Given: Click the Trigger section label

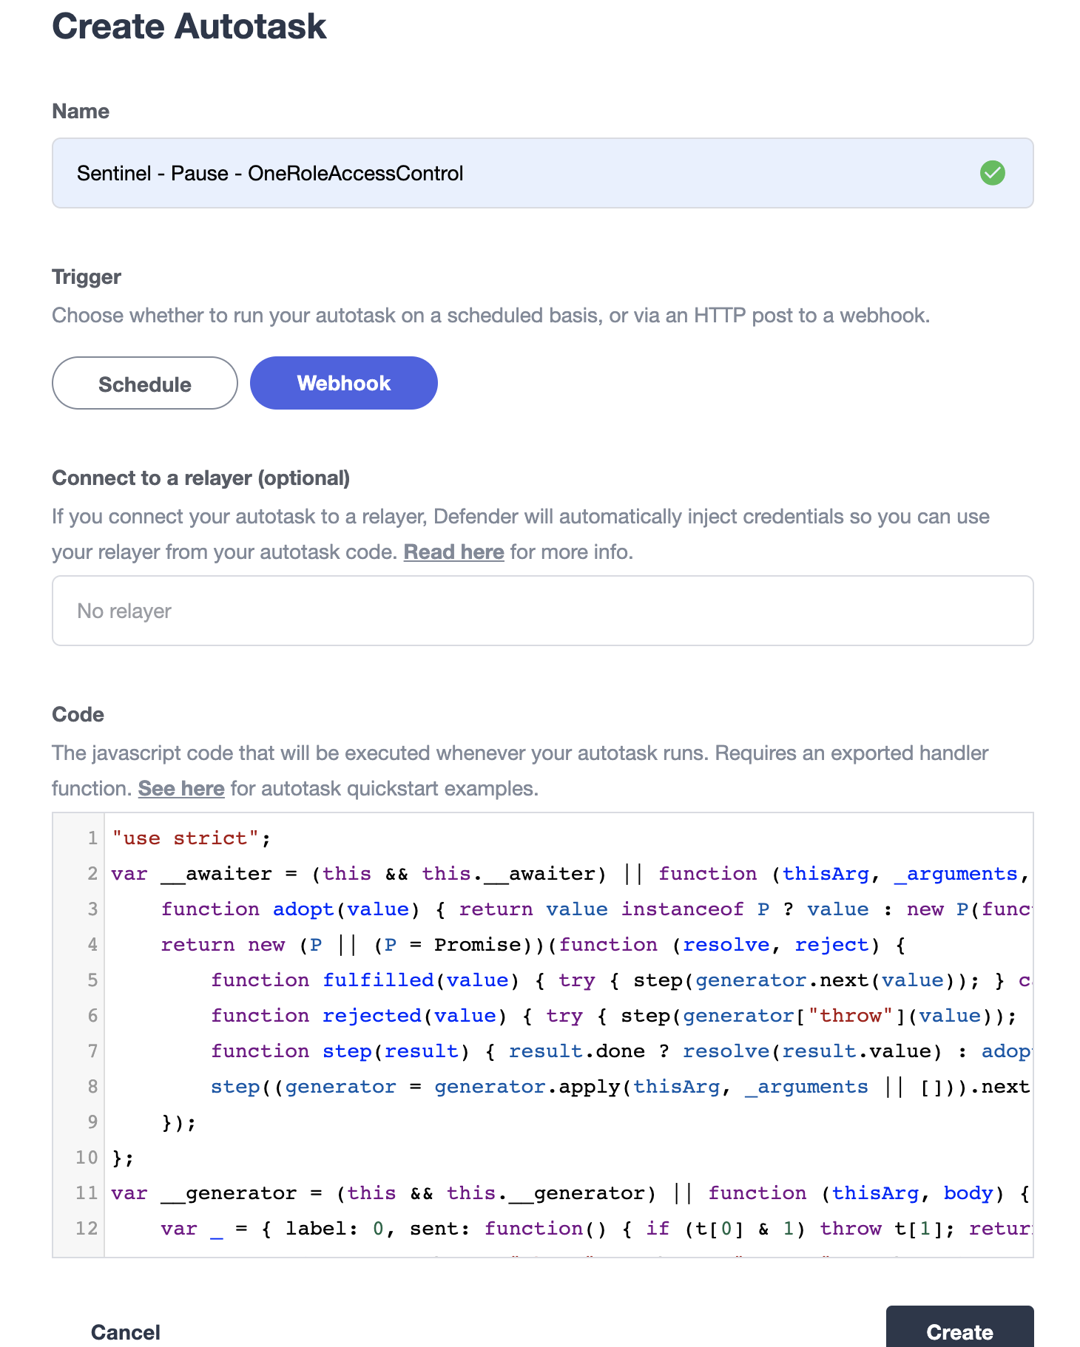Looking at the screenshot, I should [x=87, y=277].
